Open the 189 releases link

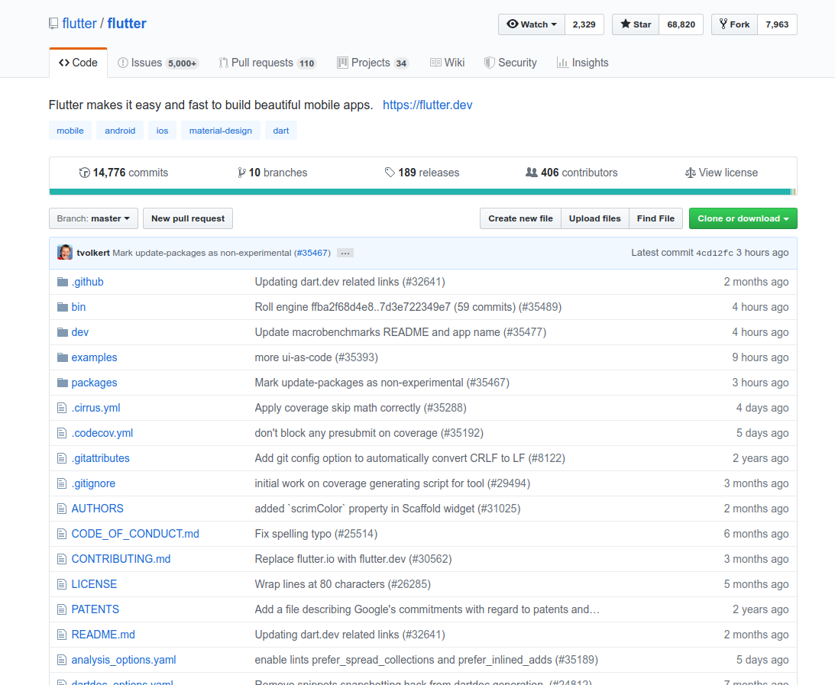tap(422, 173)
